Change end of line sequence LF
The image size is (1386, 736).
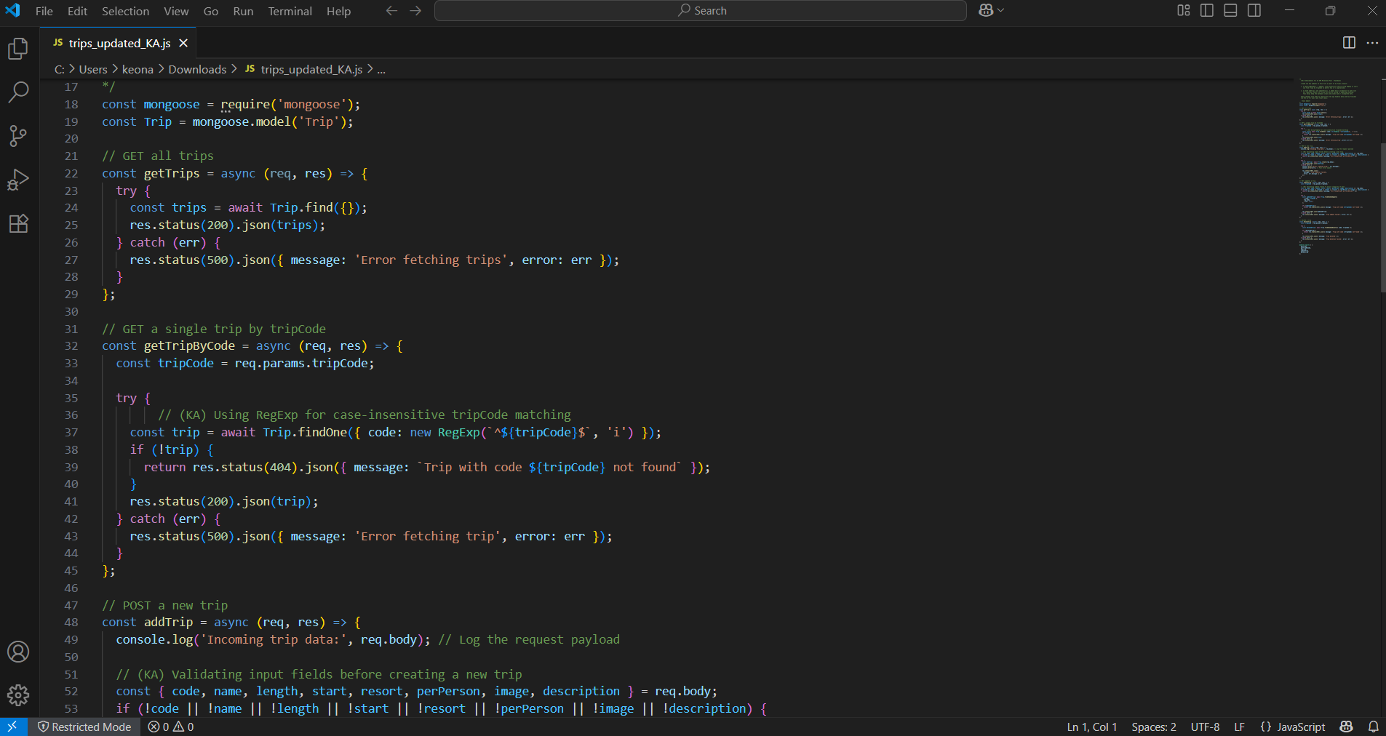click(x=1239, y=727)
